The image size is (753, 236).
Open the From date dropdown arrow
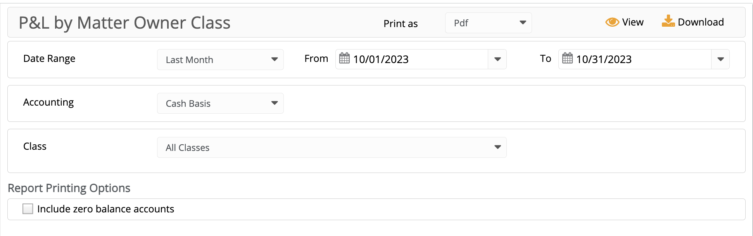(497, 59)
